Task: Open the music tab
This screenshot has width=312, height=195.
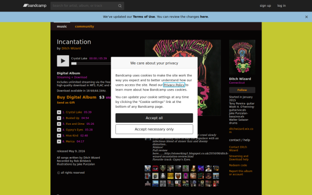Action: (x=62, y=27)
